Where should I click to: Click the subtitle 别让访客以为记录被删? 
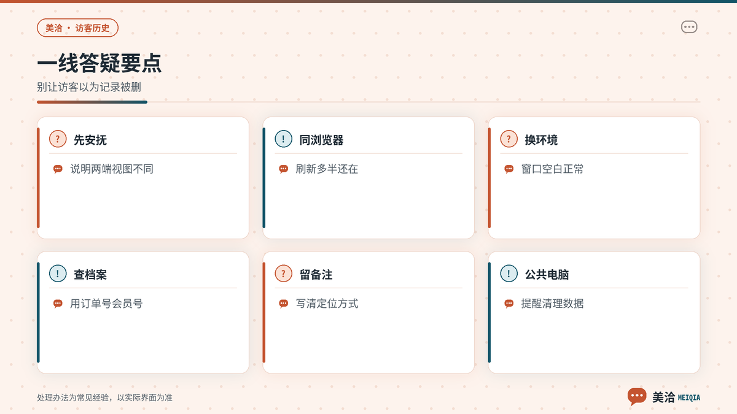(89, 88)
